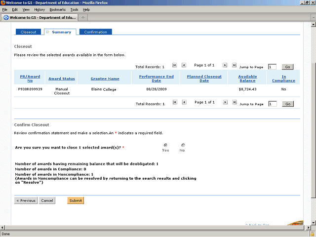Go to next page in bottom pager
This screenshot has height=237, width=316.
(x=225, y=102)
